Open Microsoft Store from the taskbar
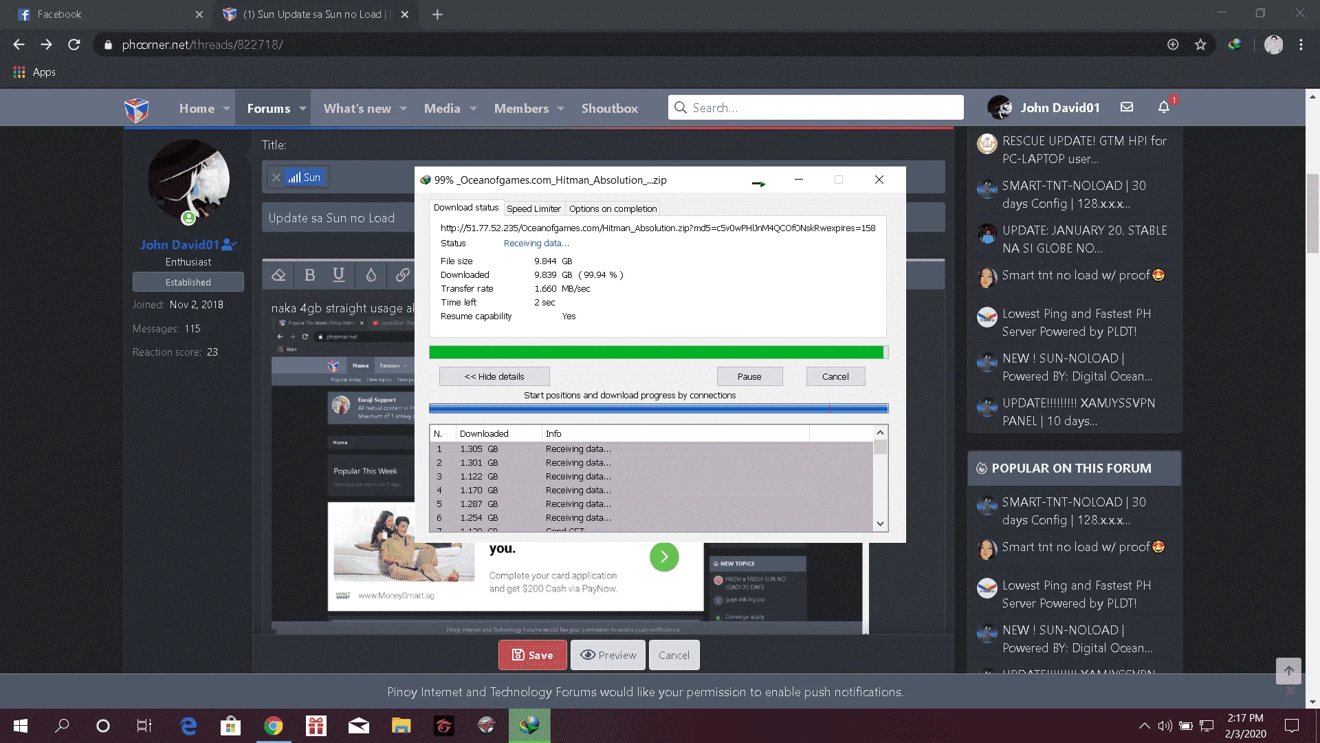Screen dimensions: 1320x743 230,726
